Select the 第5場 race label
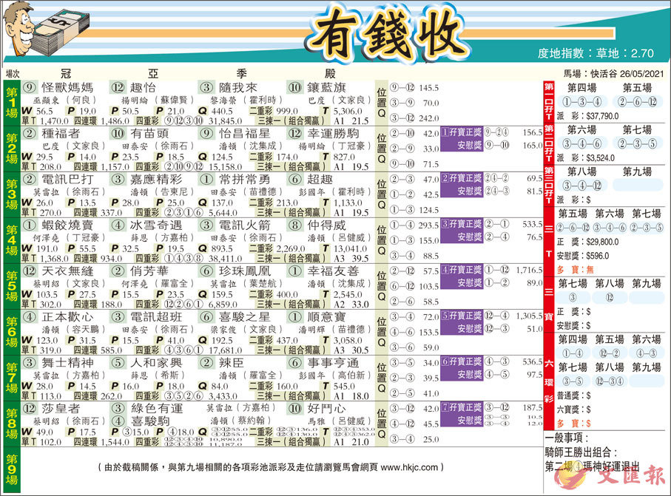The image size is (671, 496). coord(12,287)
